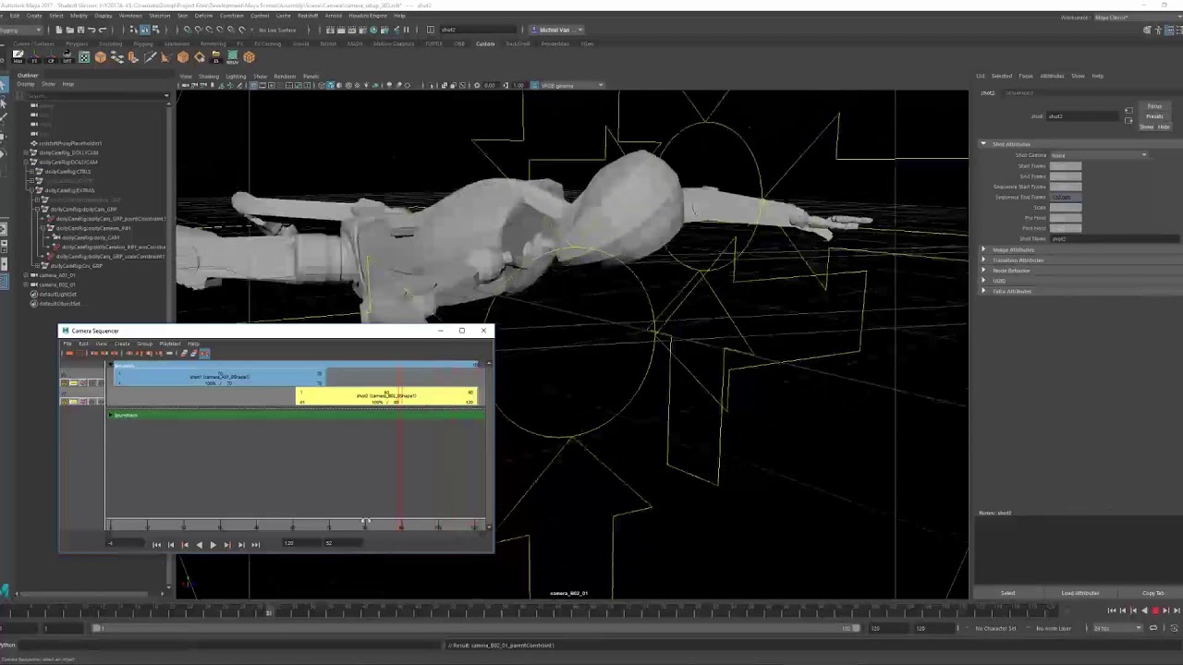This screenshot has width=1183, height=665.
Task: Click the orange grid cube shelf icon
Action: coord(250,56)
